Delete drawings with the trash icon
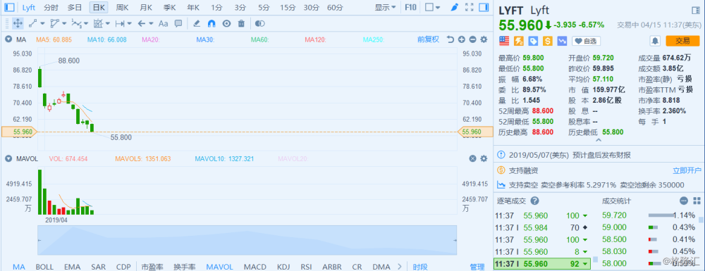Viewport: 705px width, 271px height. [241, 23]
